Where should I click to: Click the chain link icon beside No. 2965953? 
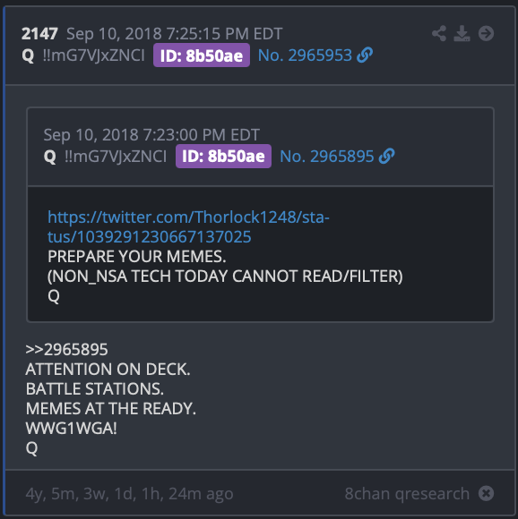coord(365,55)
